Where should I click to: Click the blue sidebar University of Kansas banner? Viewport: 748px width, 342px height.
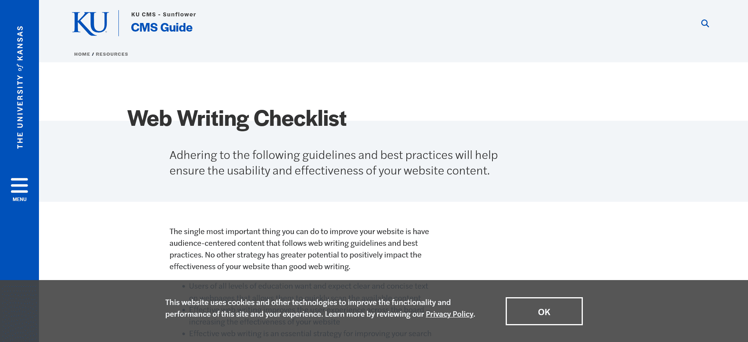[19, 86]
